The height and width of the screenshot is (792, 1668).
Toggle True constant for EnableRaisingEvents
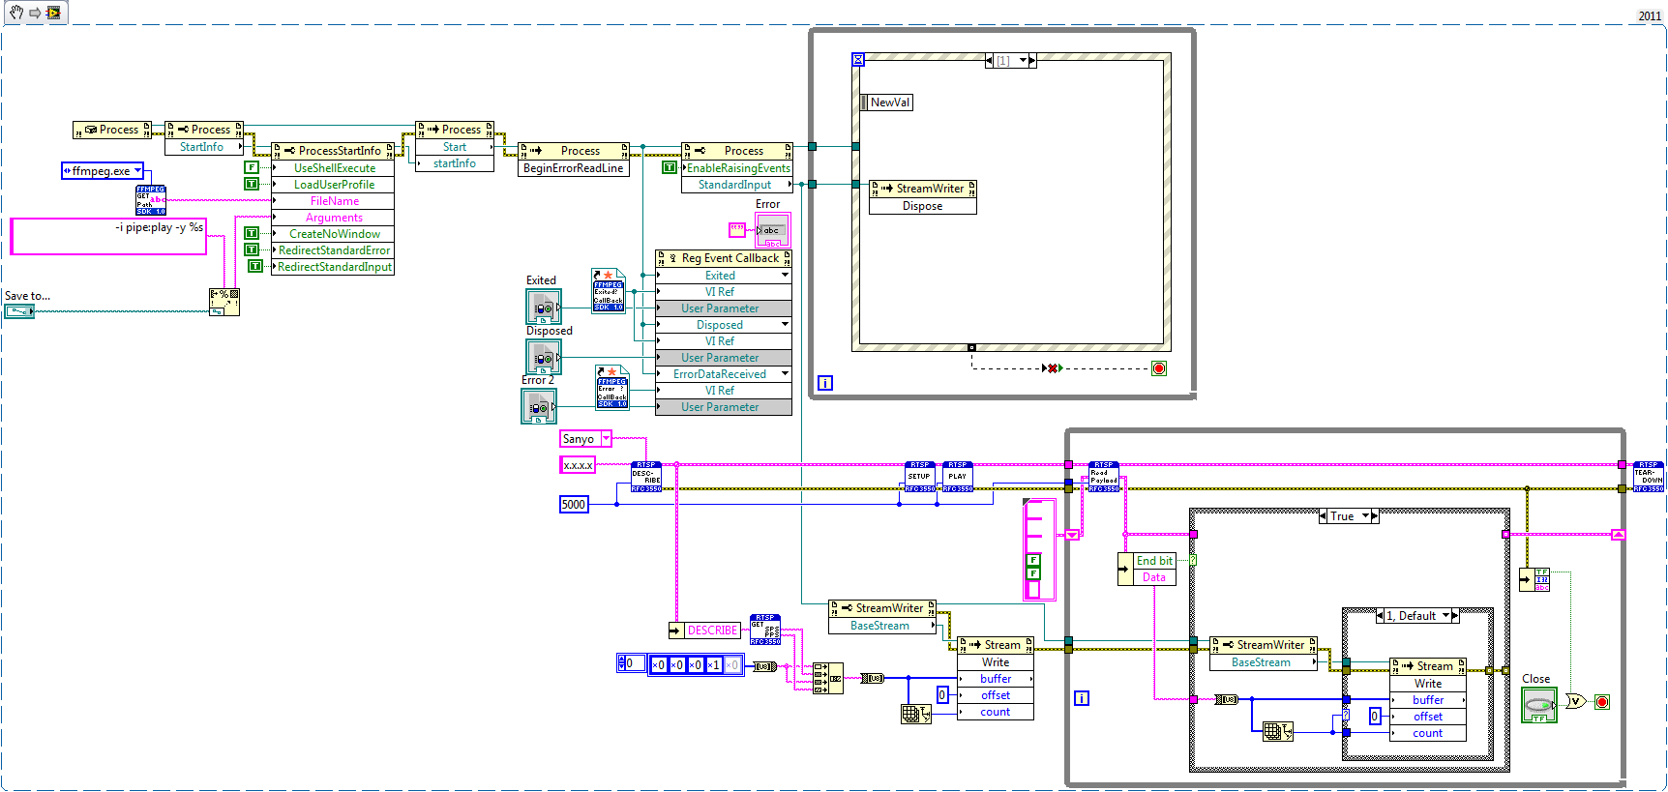[669, 167]
